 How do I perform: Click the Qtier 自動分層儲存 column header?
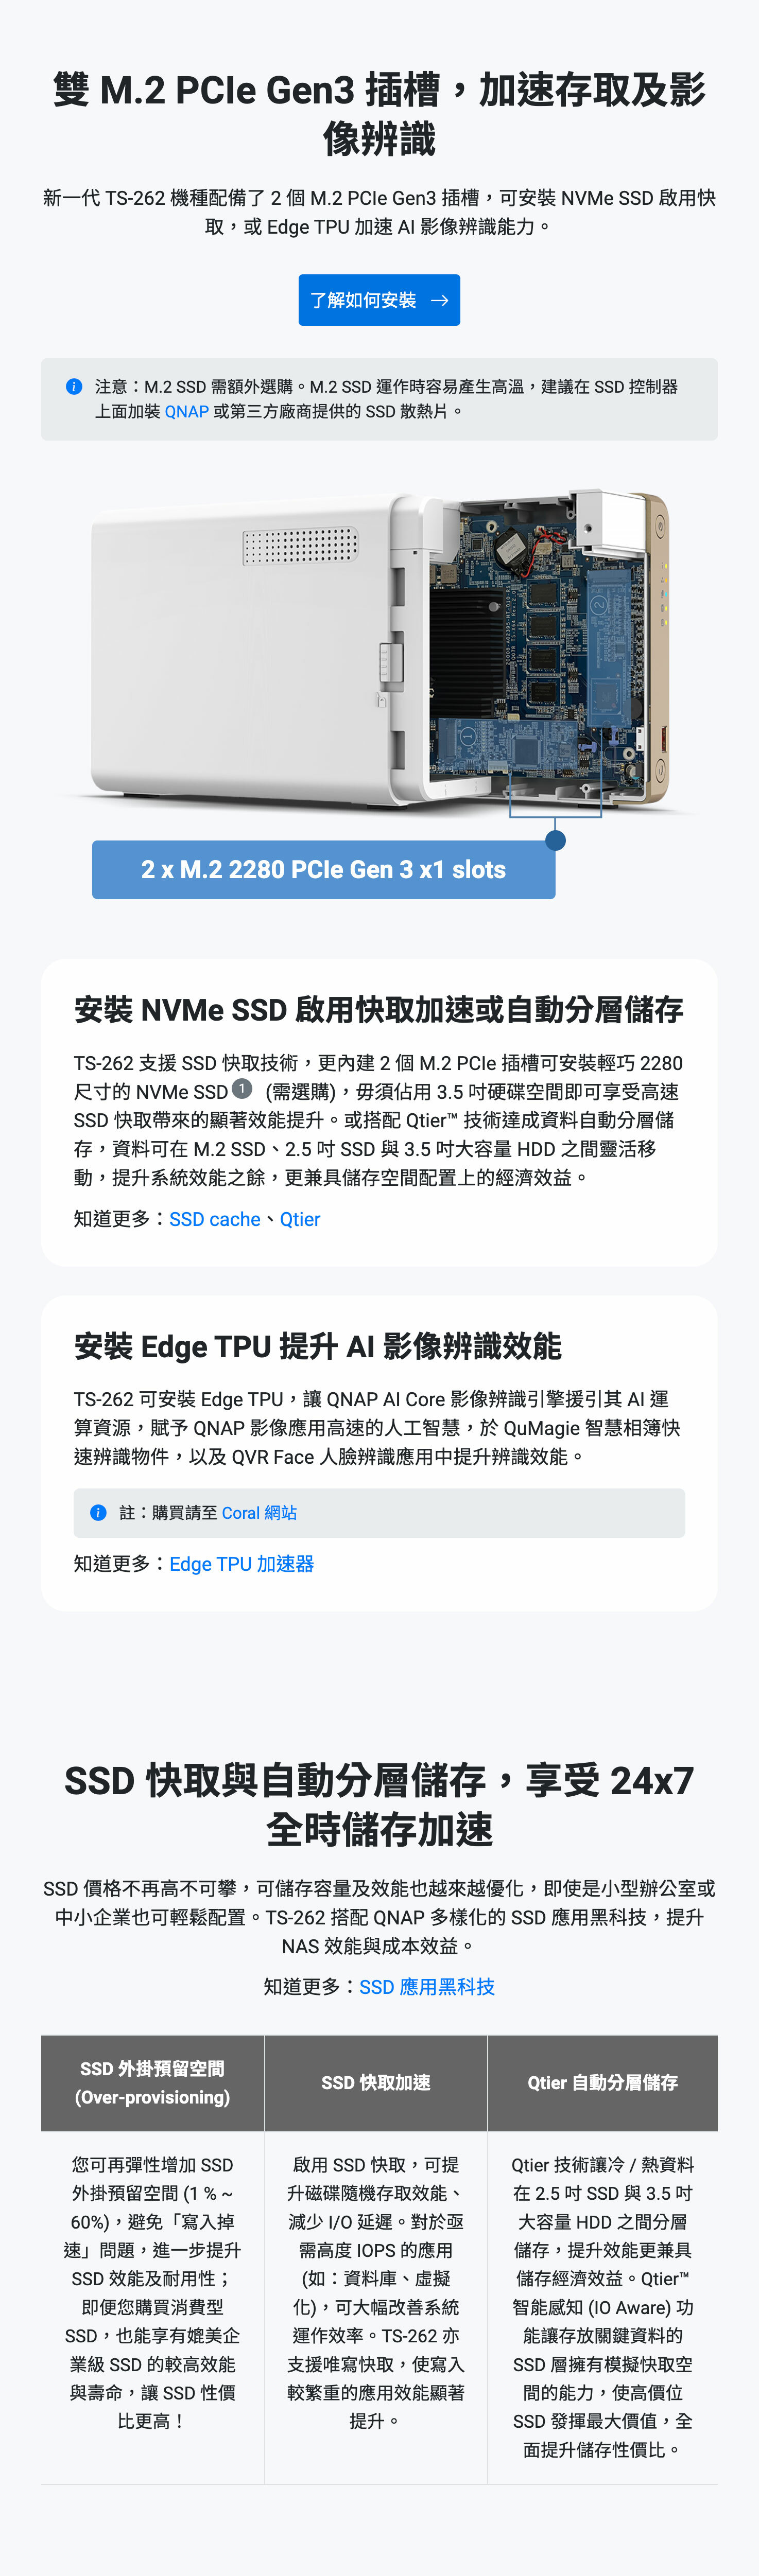click(x=602, y=2083)
